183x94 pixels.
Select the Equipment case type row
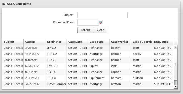pos(88,78)
